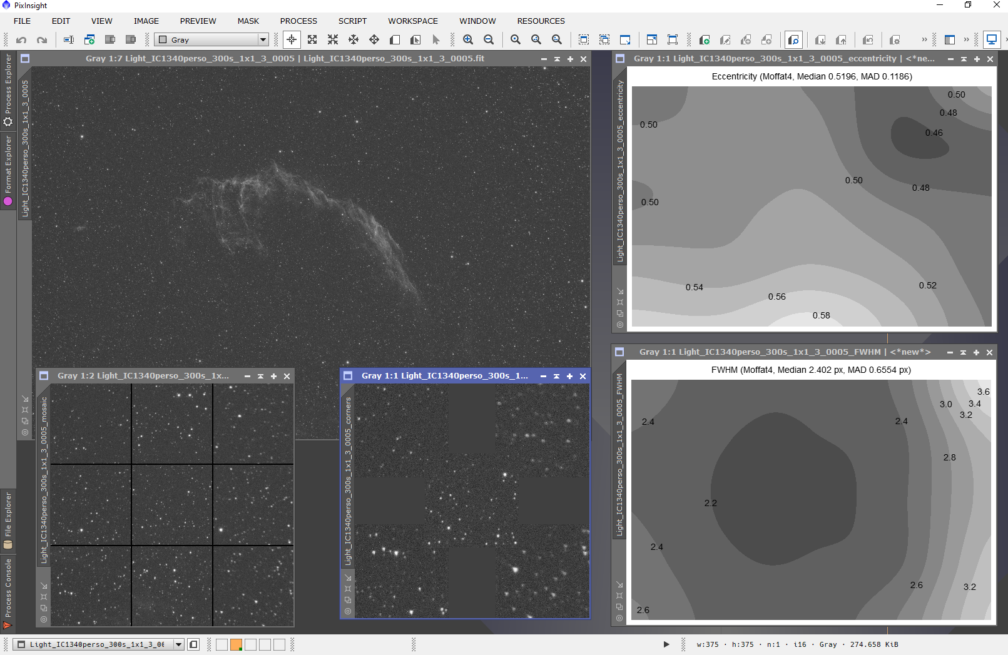Toggle the Pan mode crosshair tool
The height and width of the screenshot is (655, 1008).
click(x=292, y=39)
